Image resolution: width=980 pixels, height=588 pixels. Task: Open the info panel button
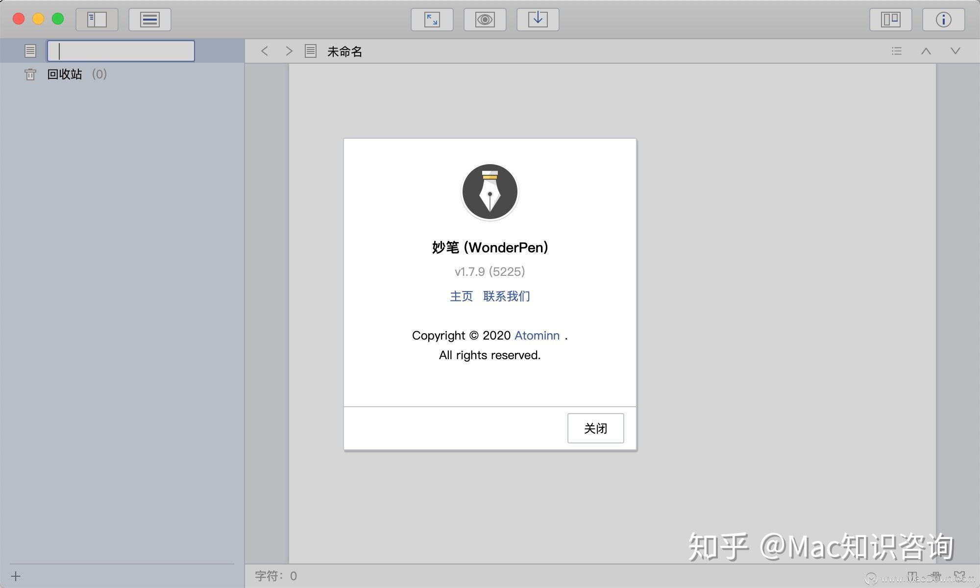(944, 20)
